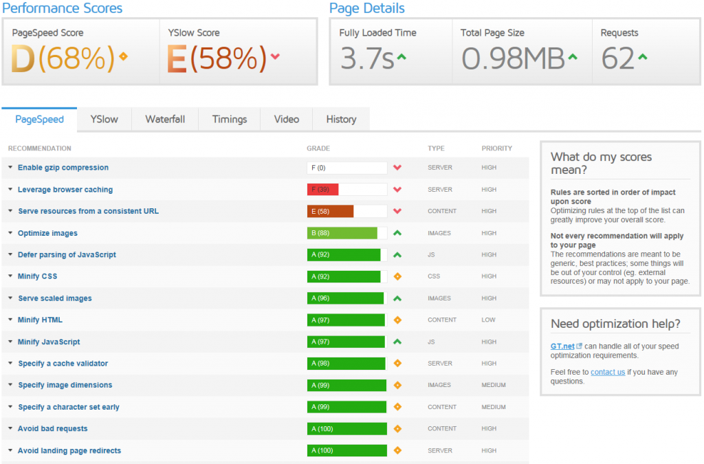Image resolution: width=704 pixels, height=464 pixels.
Task: Click the orange diamond for Specify a cache validator
Action: (x=397, y=363)
